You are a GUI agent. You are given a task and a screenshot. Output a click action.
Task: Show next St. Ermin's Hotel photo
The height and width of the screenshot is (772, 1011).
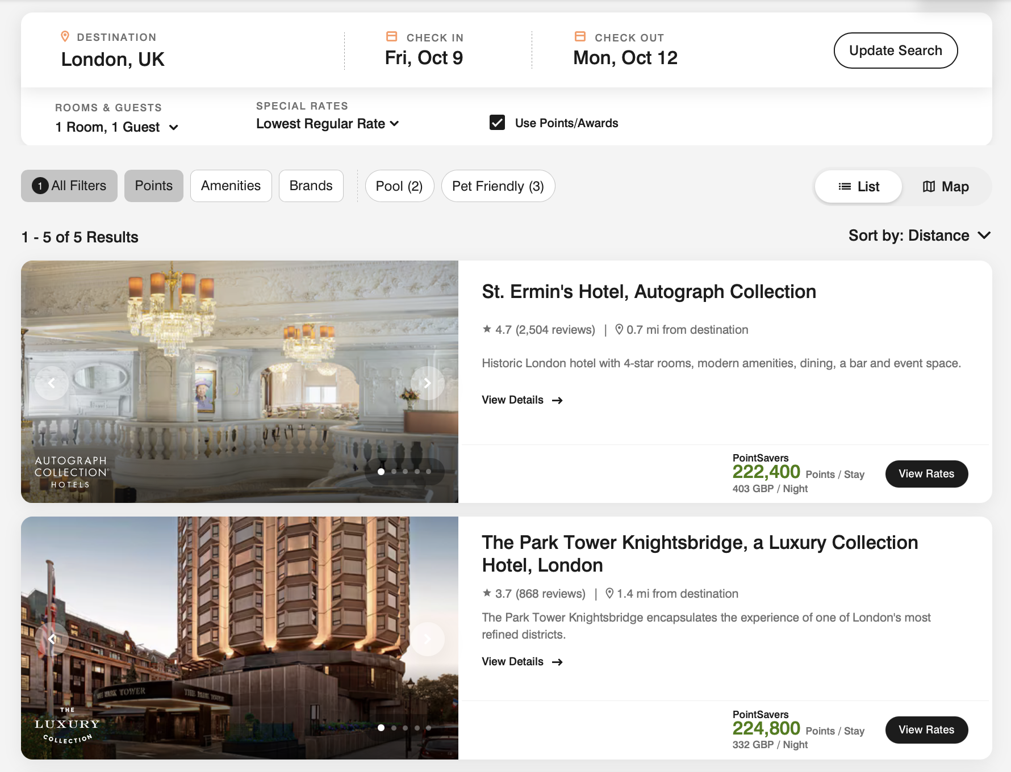[x=427, y=383]
